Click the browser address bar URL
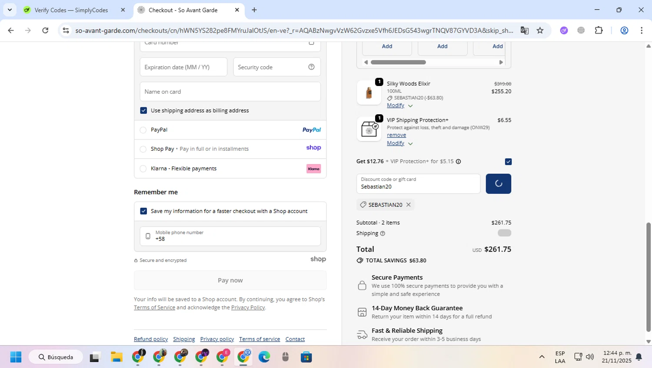 [x=294, y=30]
